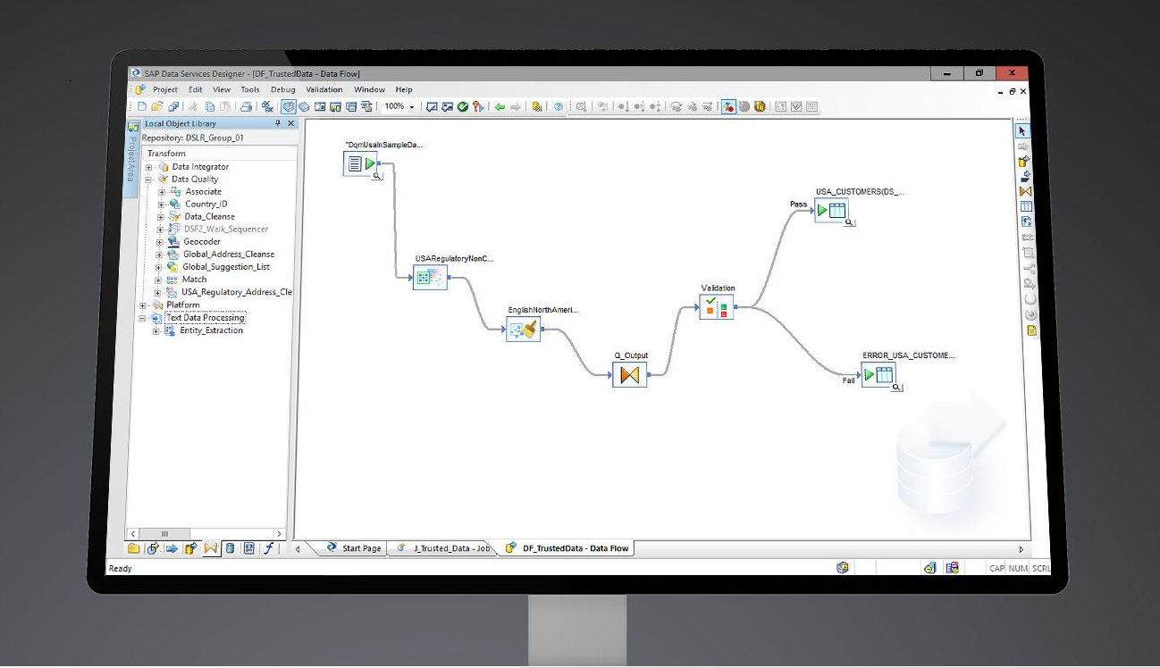Viewport: 1160px width, 668px height.
Task: Open the Debug menu
Action: [x=283, y=89]
